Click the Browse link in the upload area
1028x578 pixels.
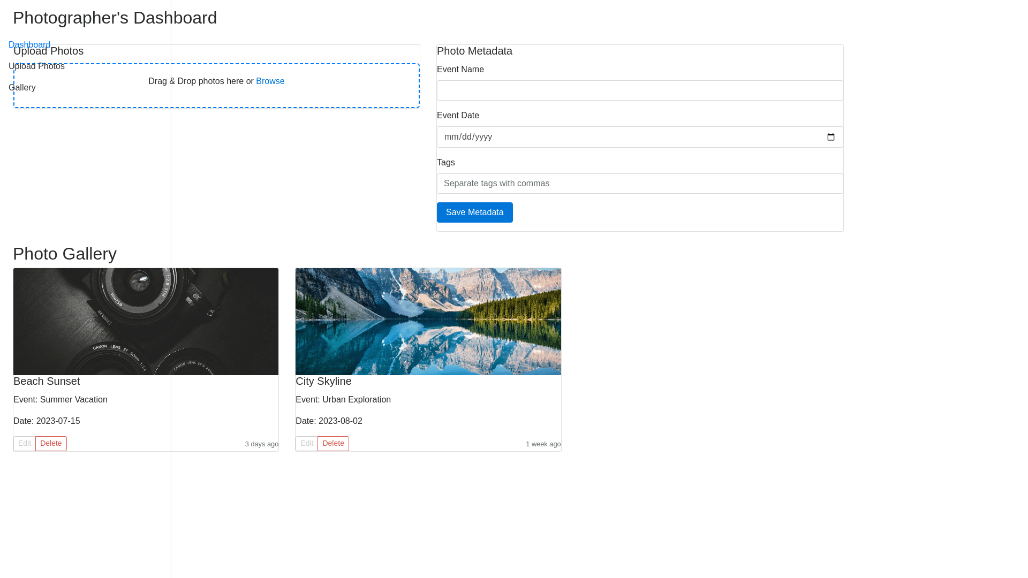270,81
